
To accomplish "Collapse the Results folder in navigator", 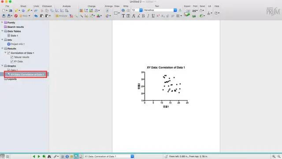I will 2,48.
